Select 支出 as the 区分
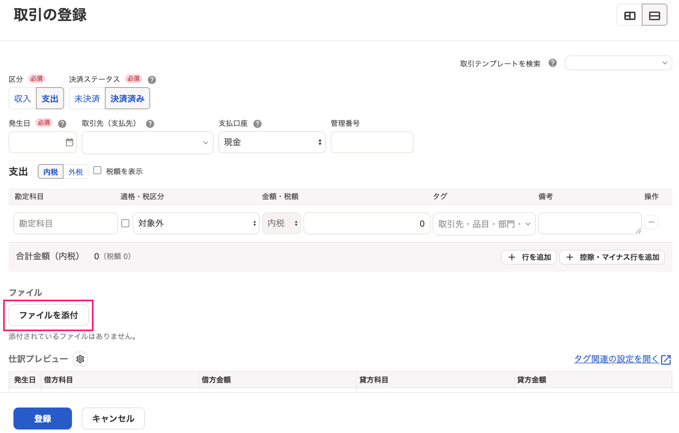The image size is (679, 433). click(x=50, y=98)
